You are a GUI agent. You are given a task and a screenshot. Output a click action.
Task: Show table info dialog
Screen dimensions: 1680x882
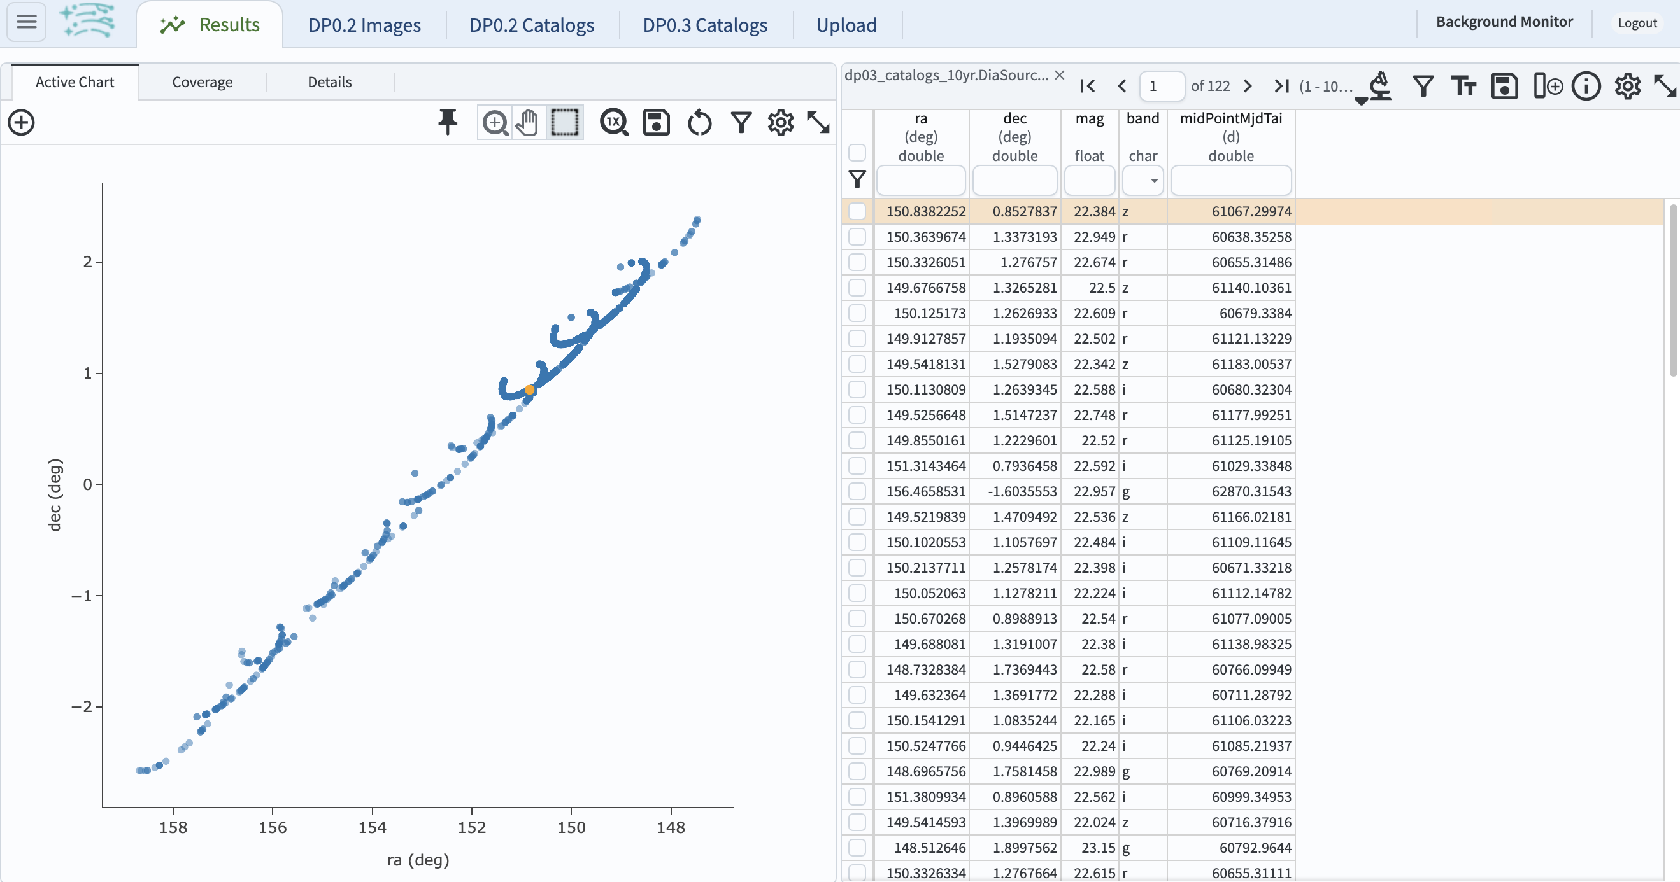[1586, 86]
